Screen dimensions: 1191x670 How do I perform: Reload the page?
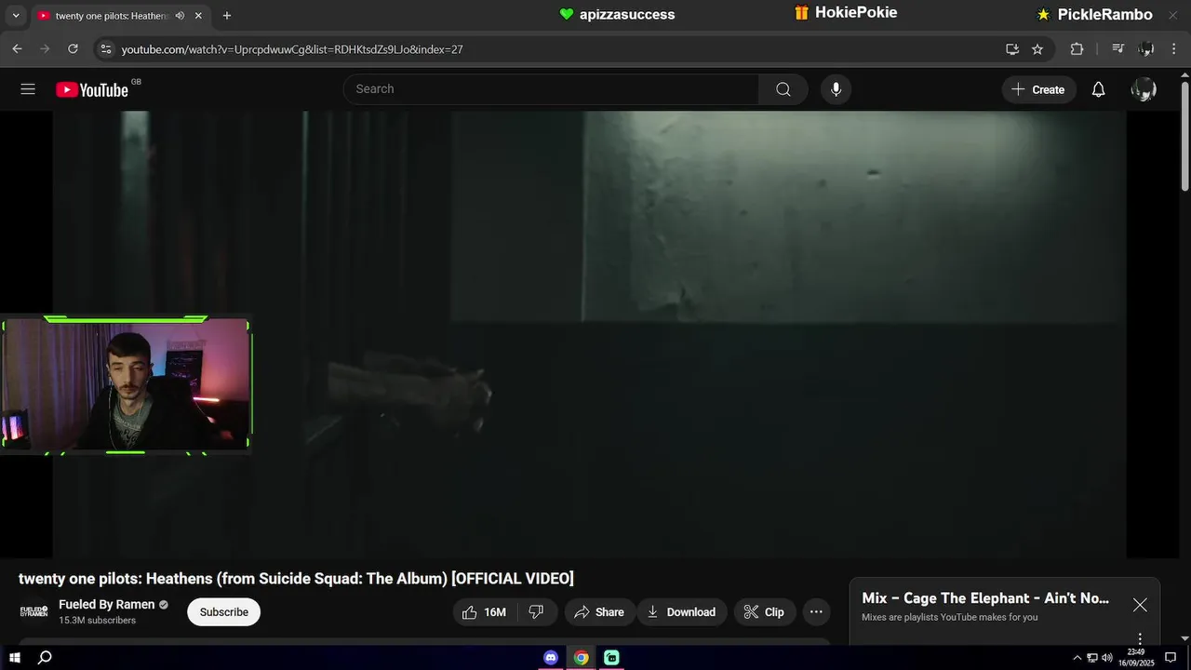coord(73,49)
